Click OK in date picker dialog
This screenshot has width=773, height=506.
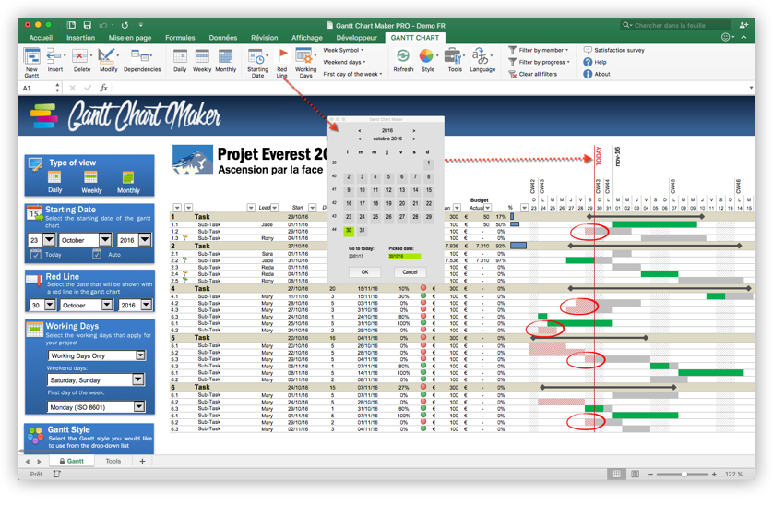pos(364,272)
